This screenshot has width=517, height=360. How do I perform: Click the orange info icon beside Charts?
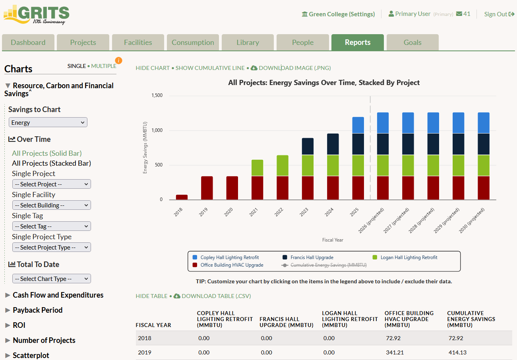[118, 60]
